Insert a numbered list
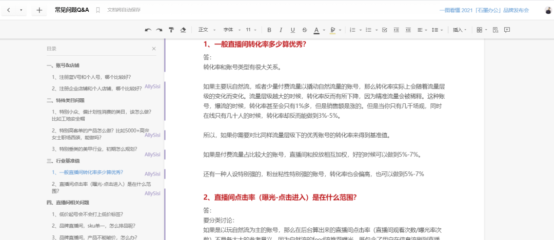This screenshot has height=240, width=554. 352,30
